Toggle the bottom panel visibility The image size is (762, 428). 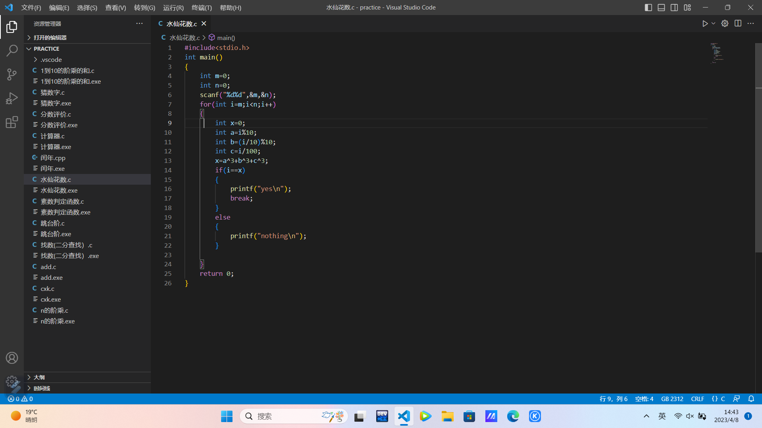click(x=661, y=8)
